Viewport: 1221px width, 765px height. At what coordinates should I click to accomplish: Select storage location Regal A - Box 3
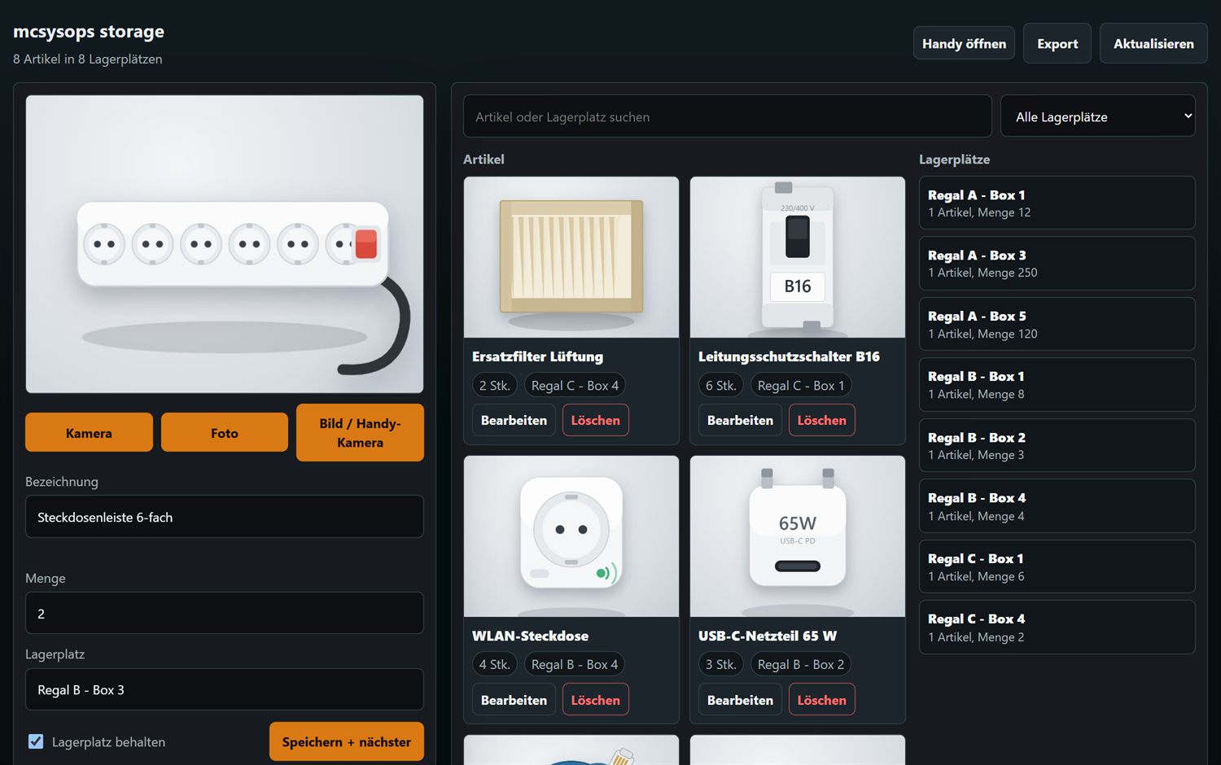pyautogui.click(x=1057, y=263)
